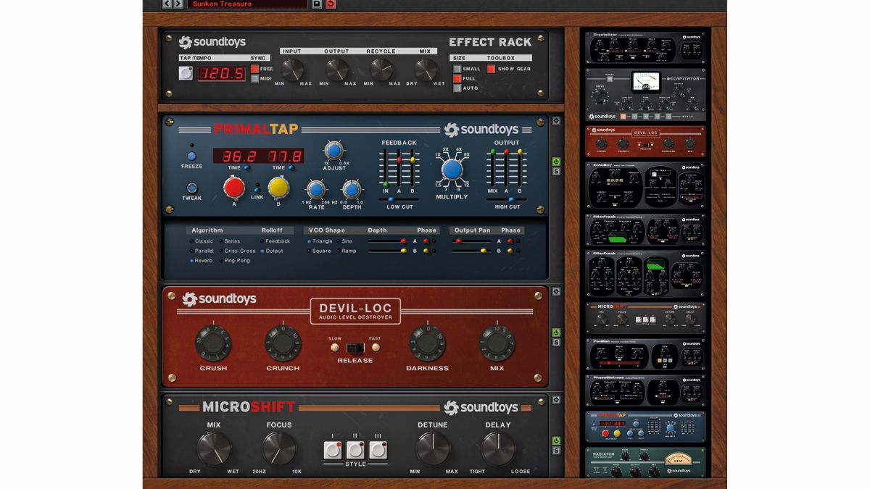Image resolution: width=870 pixels, height=489 pixels.
Task: Toggle MicroShift power bypass button
Action: point(556,440)
